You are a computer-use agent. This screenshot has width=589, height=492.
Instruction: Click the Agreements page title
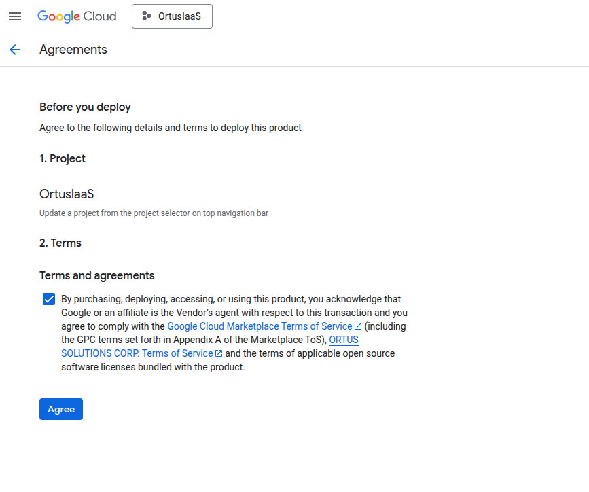(73, 50)
